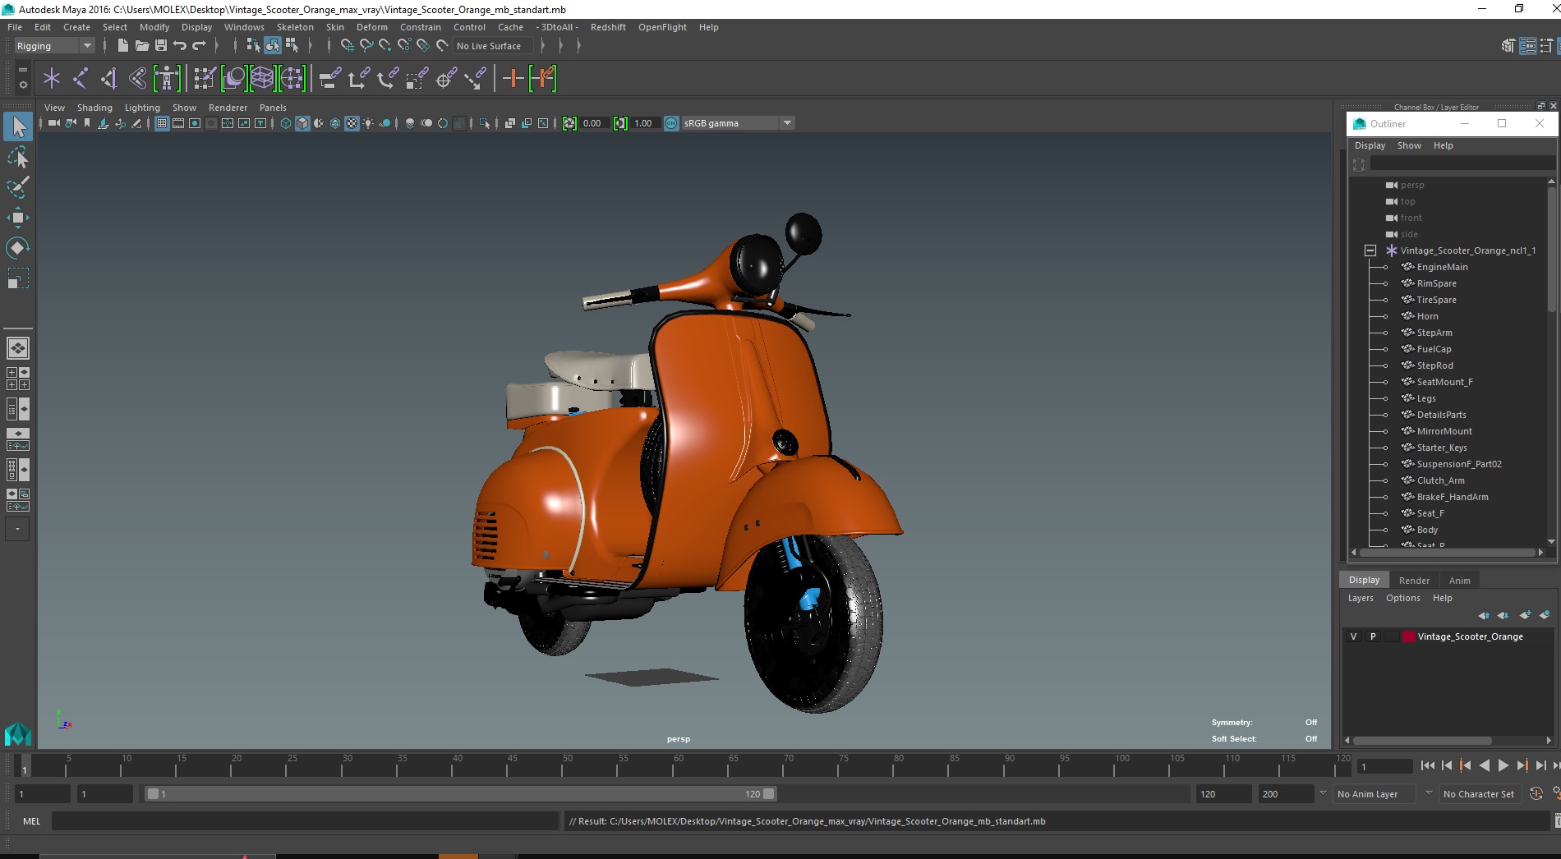
Task: Open the Rigging menu set dropdown
Action: click(x=54, y=46)
